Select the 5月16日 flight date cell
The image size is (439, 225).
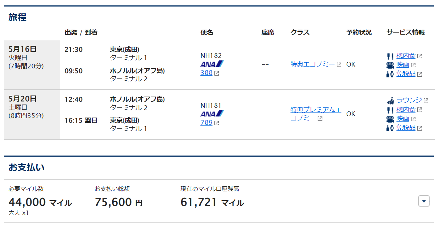[x=32, y=65]
